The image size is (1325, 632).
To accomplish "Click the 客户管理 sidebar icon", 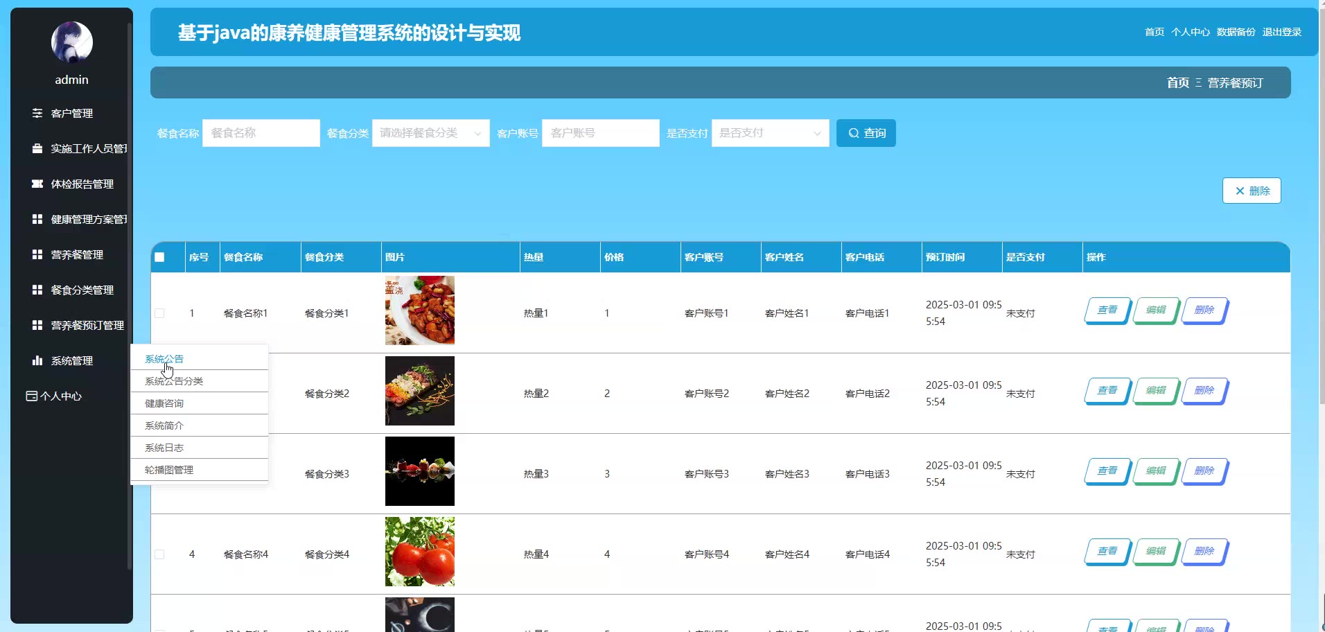I will (37, 113).
